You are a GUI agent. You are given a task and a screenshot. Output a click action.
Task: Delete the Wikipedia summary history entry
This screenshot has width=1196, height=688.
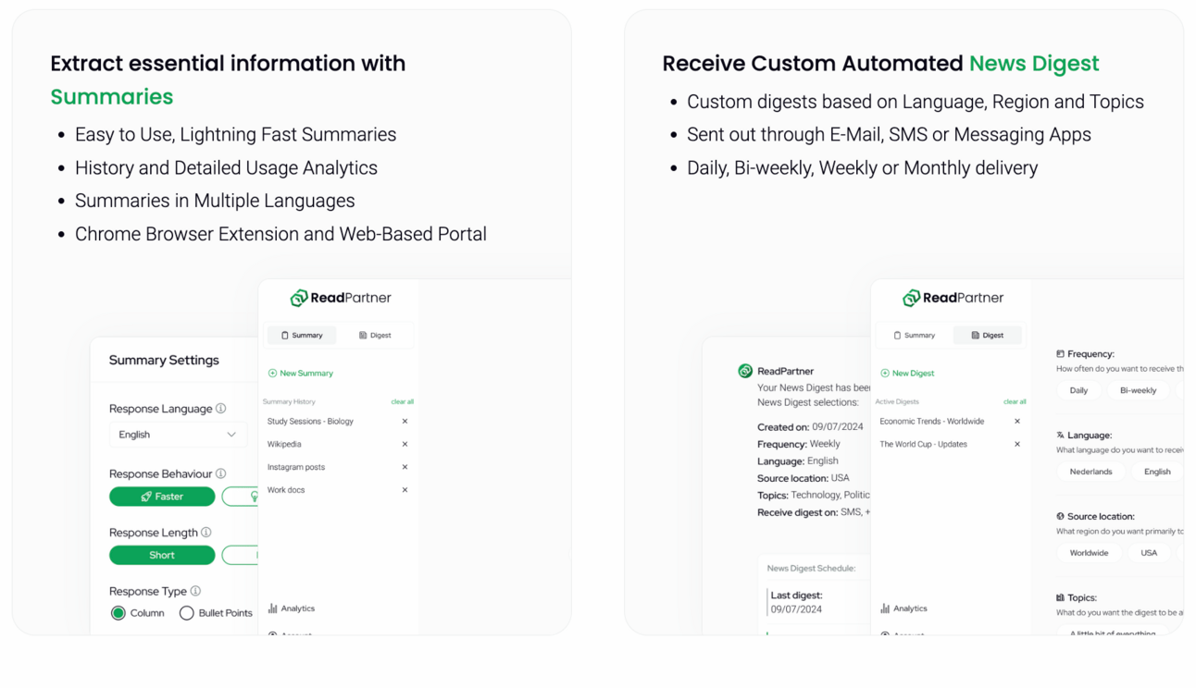click(405, 445)
